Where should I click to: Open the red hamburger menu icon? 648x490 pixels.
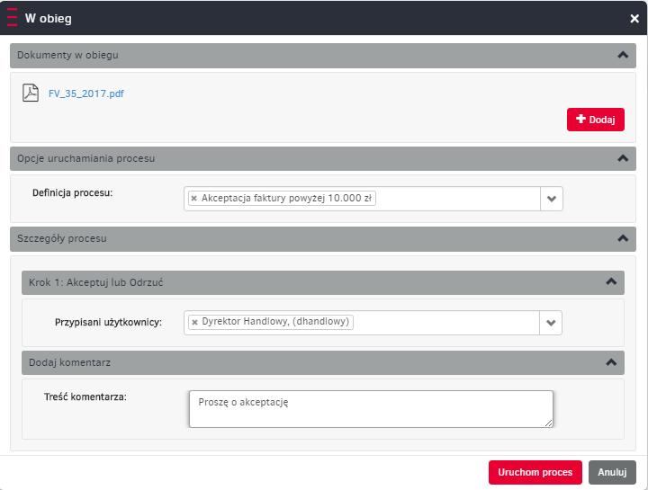[x=13, y=18]
